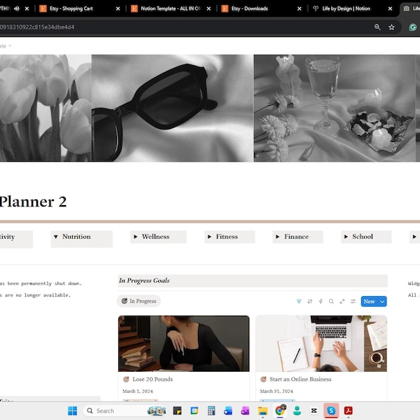Viewport: 420px width, 420px height.
Task: Open Calculator from taskbar
Action: [211, 411]
